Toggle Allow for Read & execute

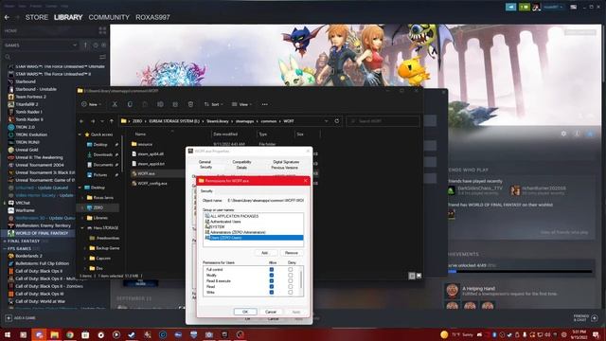[272, 281]
